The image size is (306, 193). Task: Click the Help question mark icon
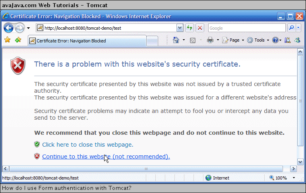[x=275, y=40]
